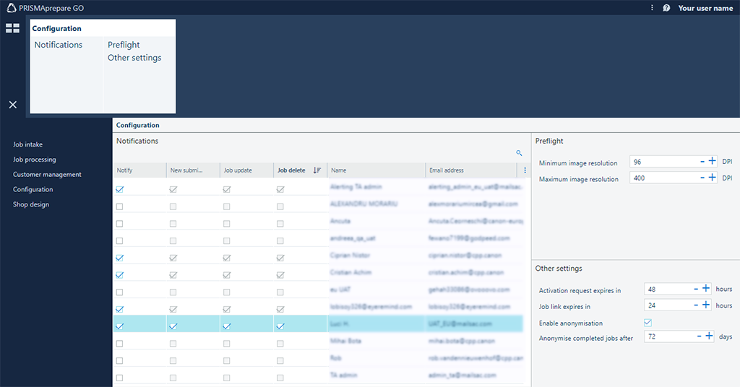Viewport: 740px width, 387px height.
Task: Increase Minimum image resolution with the plus
Action: coord(712,161)
